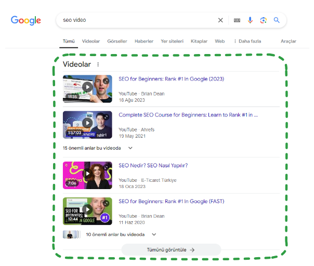Open the Araçlar tools option
This screenshot has height=266, width=314.
pos(288,41)
